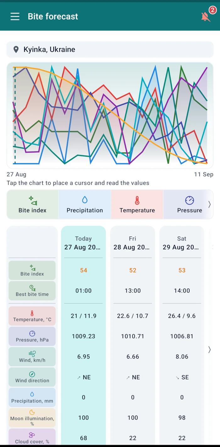Viewport: 220px width, 447px height.
Task: Click the Moon illumination row label
Action: tap(32, 418)
